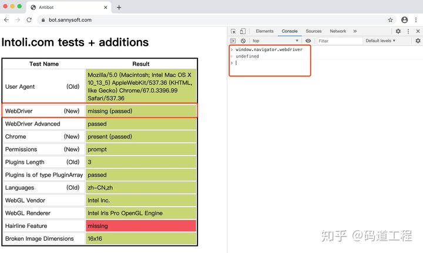Open the Sources panel tab
This screenshot has height=253, width=423.
point(314,31)
